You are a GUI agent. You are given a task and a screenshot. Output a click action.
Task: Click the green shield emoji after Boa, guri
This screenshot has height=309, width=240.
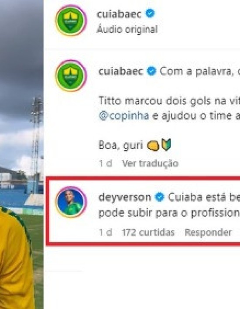tap(167, 144)
